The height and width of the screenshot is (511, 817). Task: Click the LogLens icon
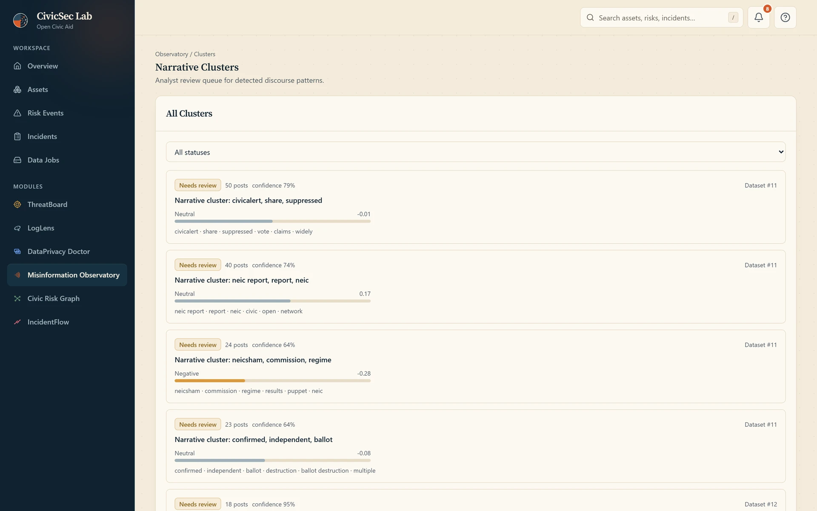[x=17, y=228]
